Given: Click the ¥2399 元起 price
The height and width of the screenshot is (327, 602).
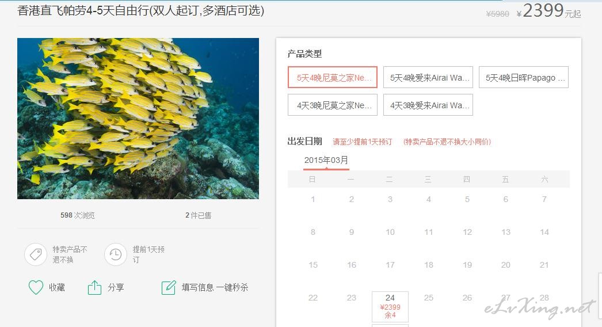Looking at the screenshot, I should pos(548,11).
